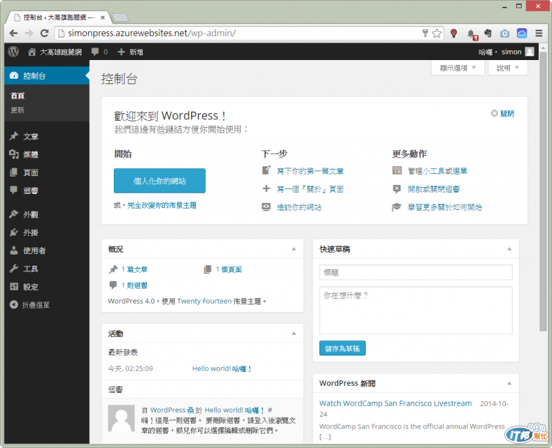Expand 說明 help dropdown
Image resolution: width=552 pixels, height=448 pixels.
pos(508,68)
